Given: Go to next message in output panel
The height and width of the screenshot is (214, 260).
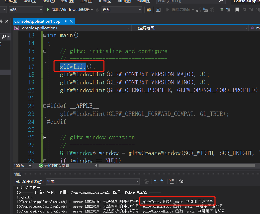Looking at the screenshot, I should (162, 181).
